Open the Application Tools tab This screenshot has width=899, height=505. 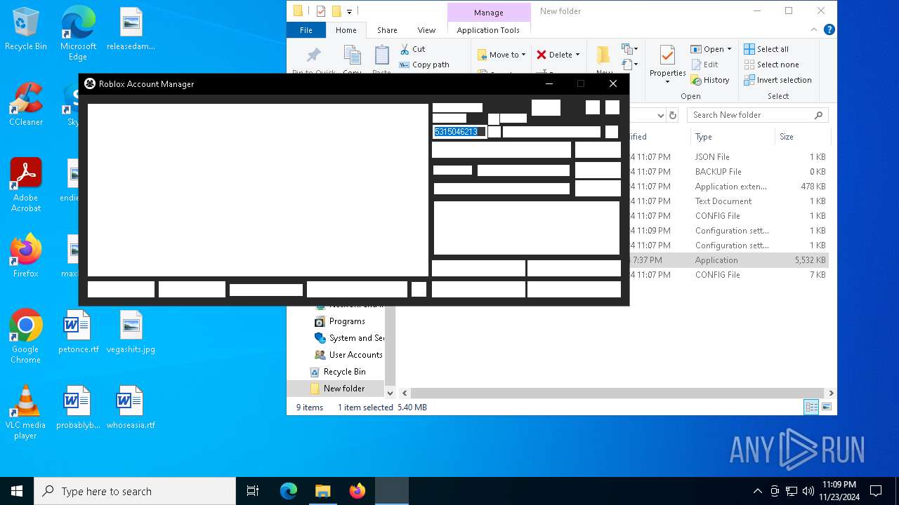pyautogui.click(x=488, y=30)
